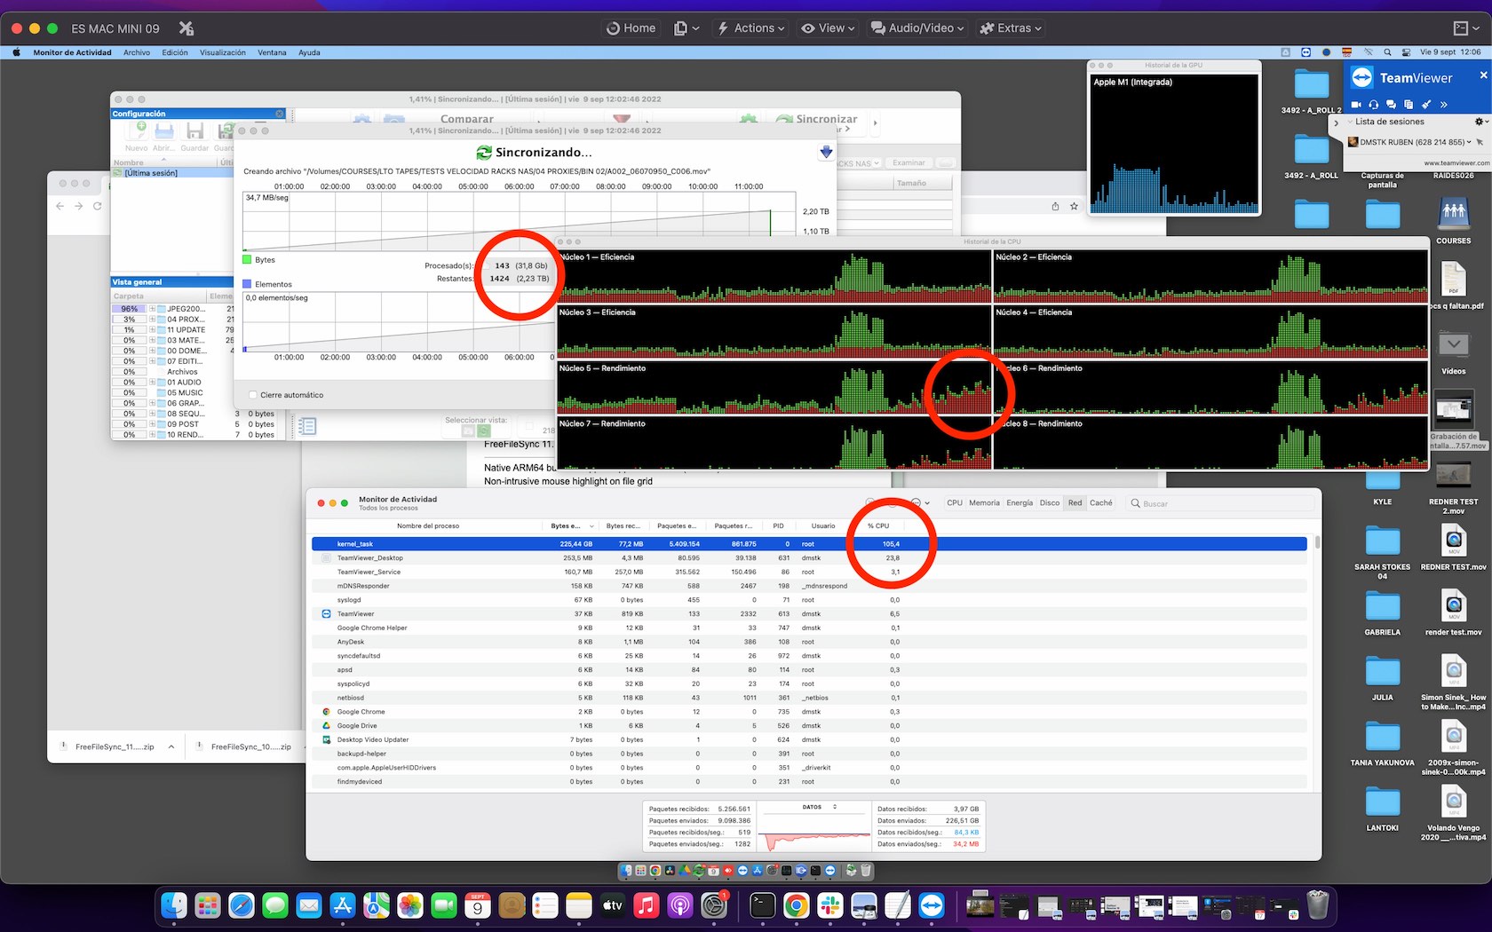
Task: Select the CPU tab in Activity Monitor
Action: coord(955,503)
